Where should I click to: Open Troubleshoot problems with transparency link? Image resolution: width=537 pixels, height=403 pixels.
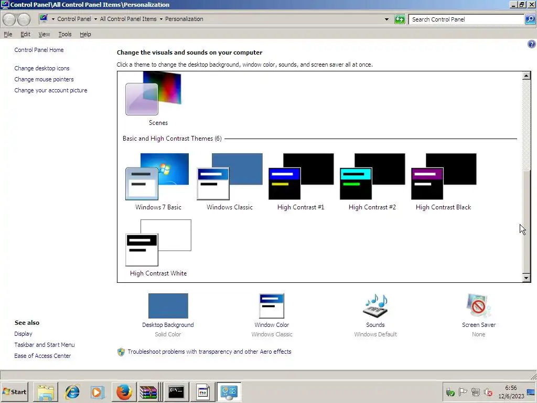pos(209,352)
